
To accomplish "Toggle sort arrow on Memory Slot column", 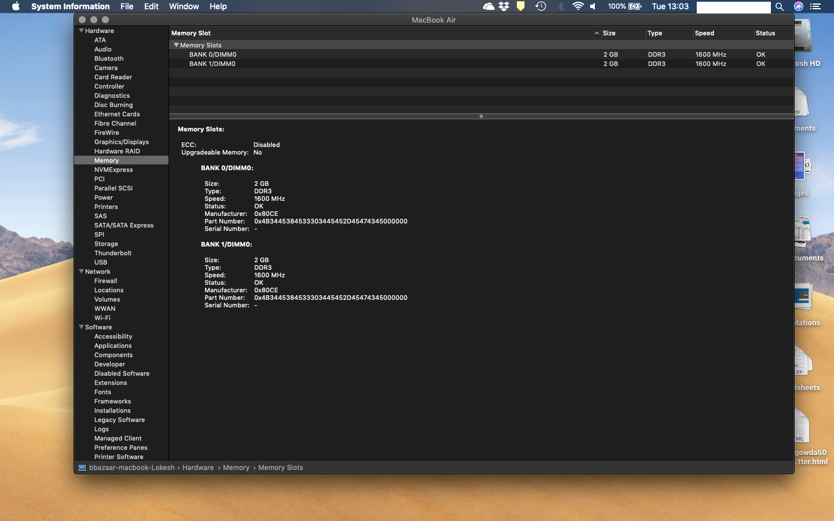I will 597,33.
